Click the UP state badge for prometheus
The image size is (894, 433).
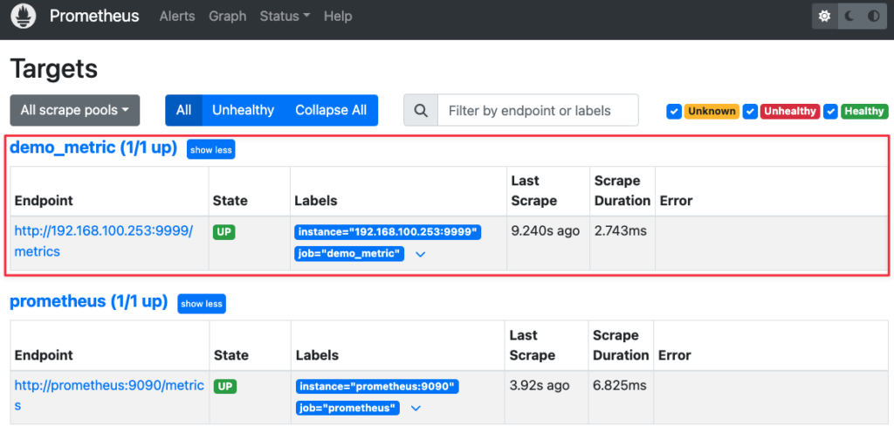coord(224,386)
